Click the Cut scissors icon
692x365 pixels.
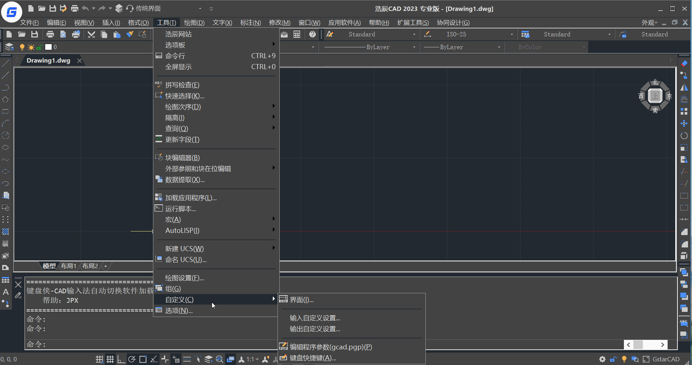(91, 34)
